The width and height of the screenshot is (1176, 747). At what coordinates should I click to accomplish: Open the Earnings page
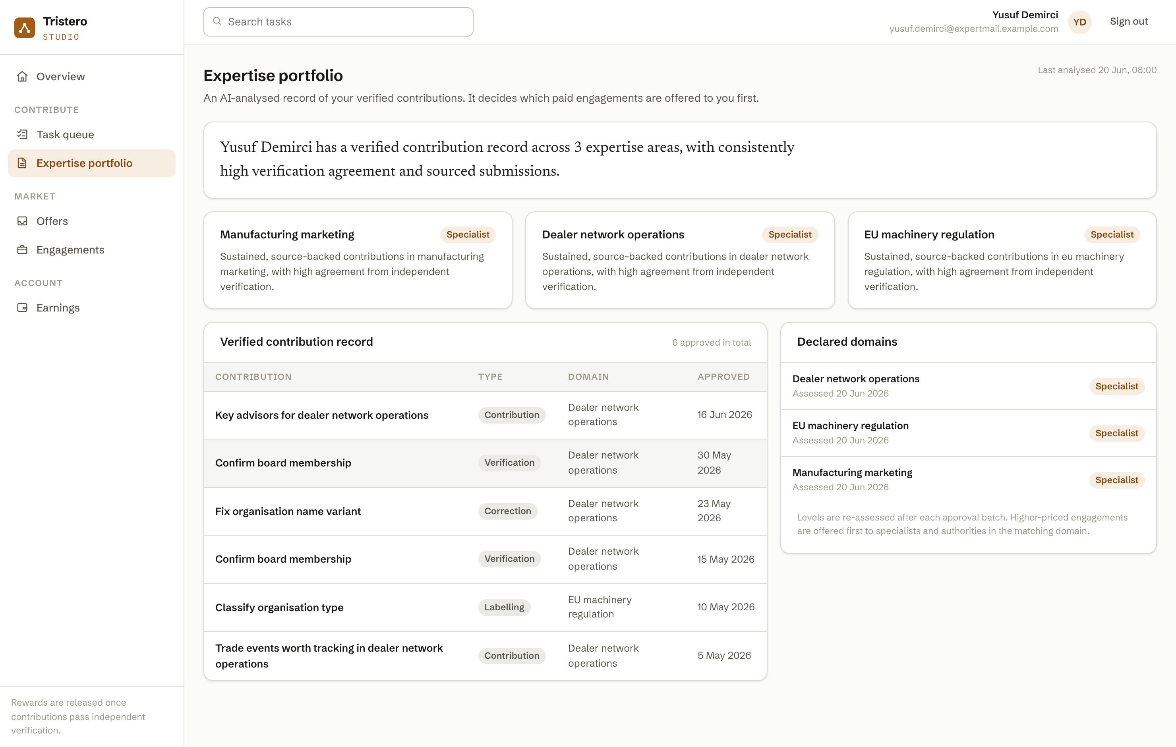click(x=92, y=308)
